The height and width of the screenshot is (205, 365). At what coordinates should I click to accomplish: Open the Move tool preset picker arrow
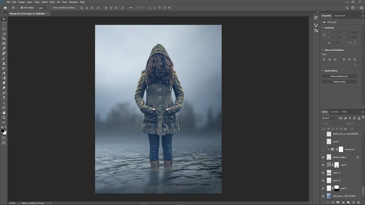pos(17,8)
